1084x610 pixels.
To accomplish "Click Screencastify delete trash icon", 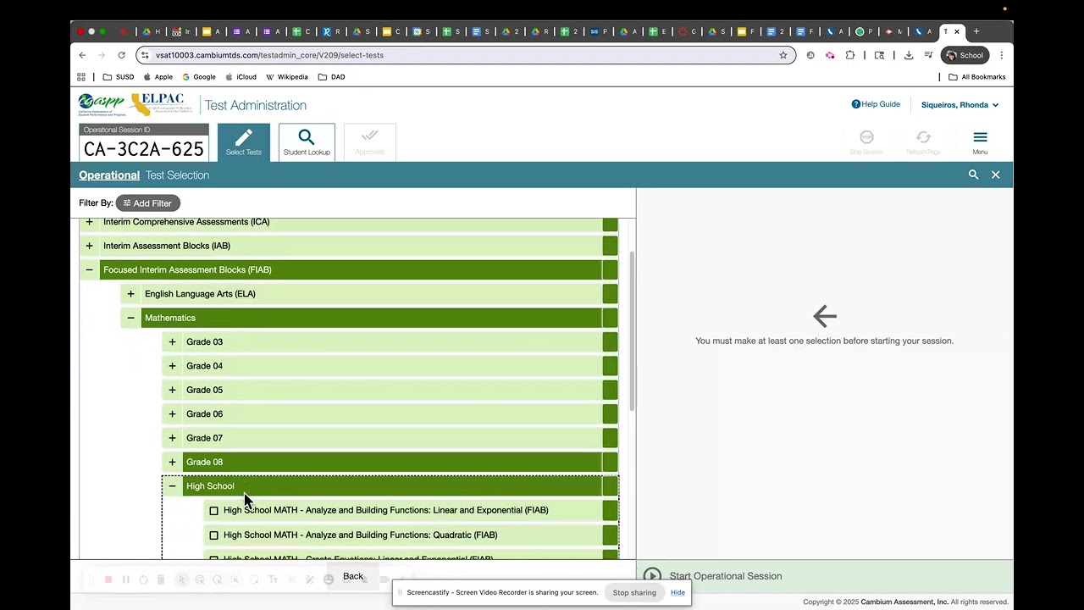I will click(x=160, y=579).
